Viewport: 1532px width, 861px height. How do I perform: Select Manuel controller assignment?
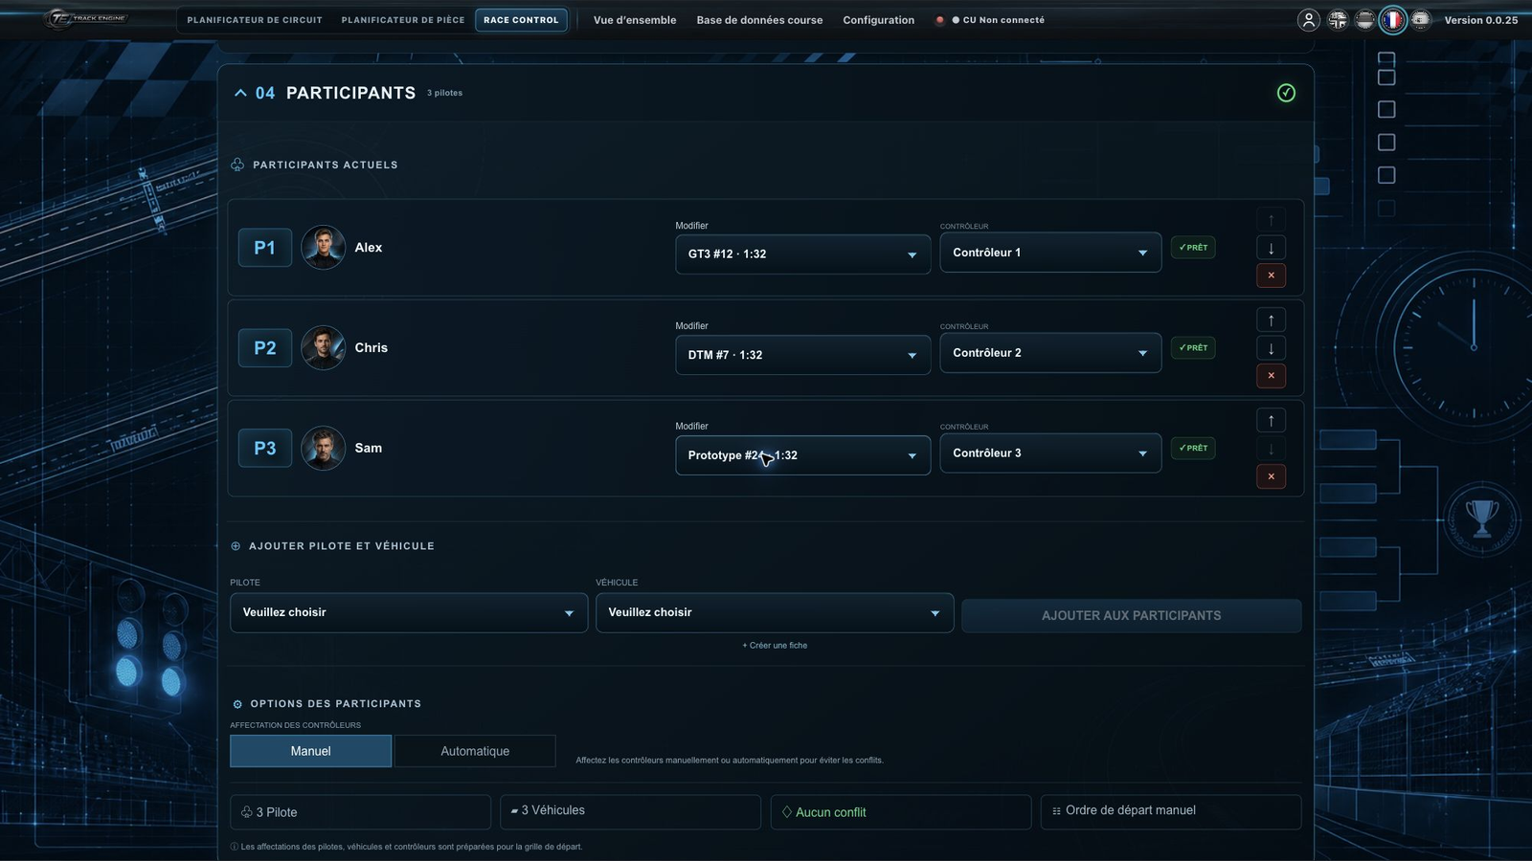tap(310, 751)
